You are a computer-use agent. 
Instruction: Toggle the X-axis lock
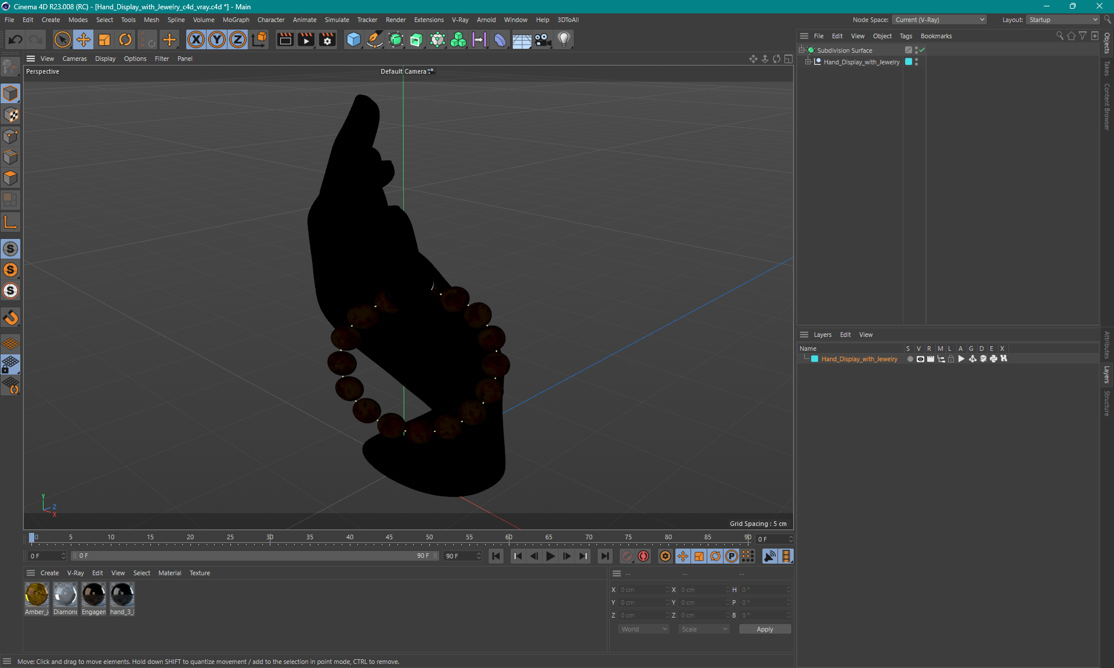click(x=196, y=39)
